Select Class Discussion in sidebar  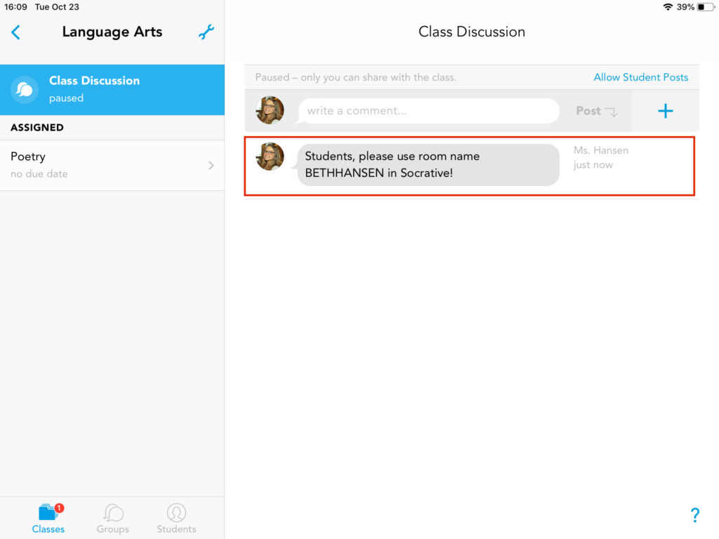tap(112, 89)
